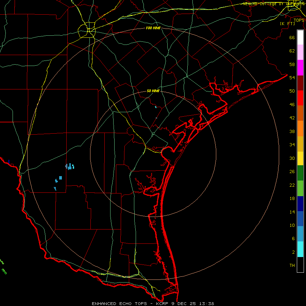Click the light blue legend swatch near 6
Image resolution: width=306 pixels, height=306 pixels.
tap(300, 234)
